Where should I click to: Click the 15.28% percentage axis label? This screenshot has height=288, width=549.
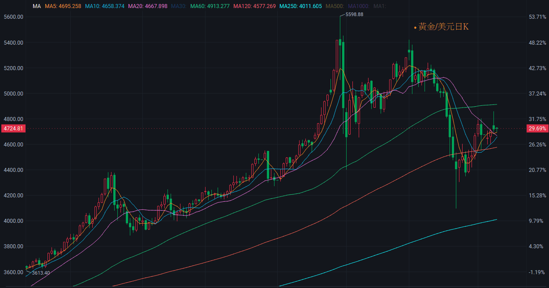[538, 196]
